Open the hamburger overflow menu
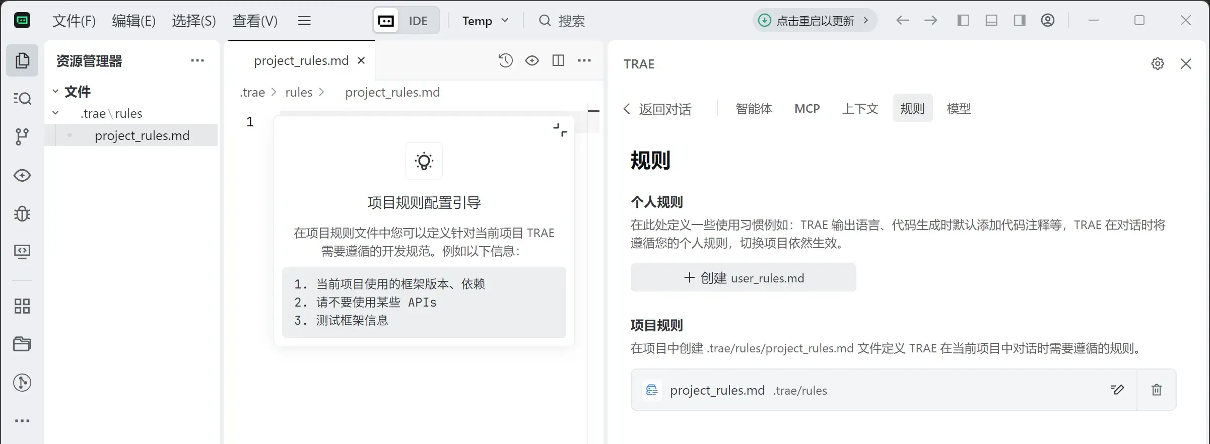 (304, 21)
